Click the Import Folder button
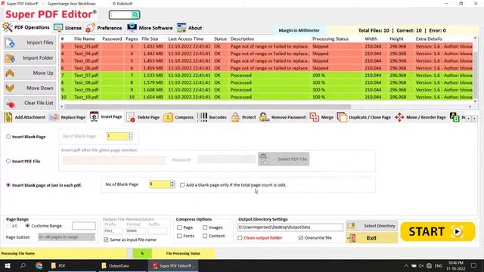This screenshot has width=484, height=272. [30, 58]
